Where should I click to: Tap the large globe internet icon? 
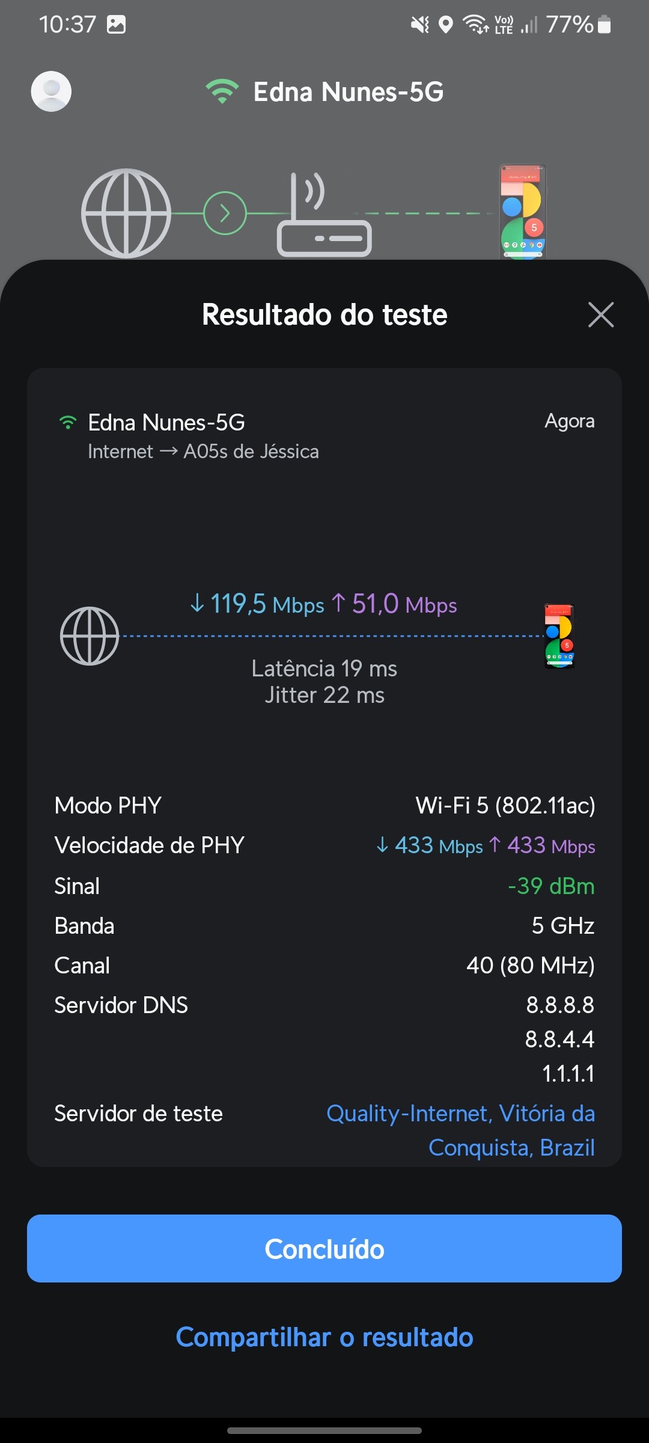[x=126, y=213]
